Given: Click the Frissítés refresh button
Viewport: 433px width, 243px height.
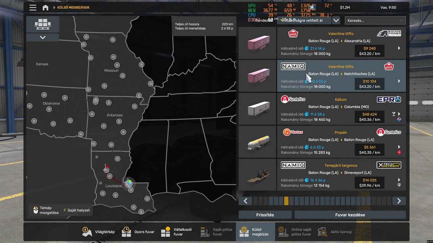Looking at the screenshot, I should coord(265,215).
